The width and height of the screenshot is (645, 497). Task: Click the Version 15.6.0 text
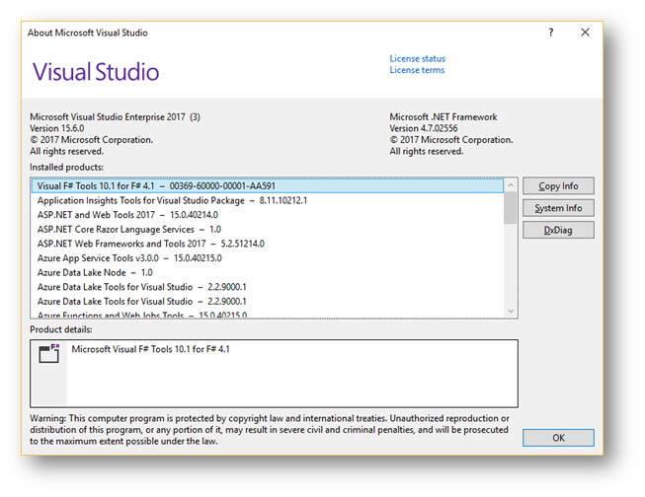pos(56,128)
